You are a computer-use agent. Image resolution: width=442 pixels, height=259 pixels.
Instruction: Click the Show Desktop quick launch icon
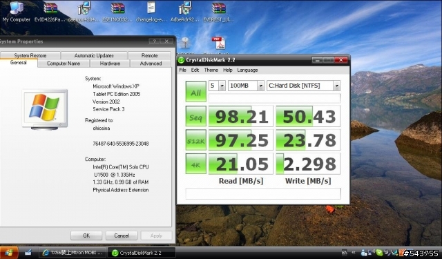point(28,252)
